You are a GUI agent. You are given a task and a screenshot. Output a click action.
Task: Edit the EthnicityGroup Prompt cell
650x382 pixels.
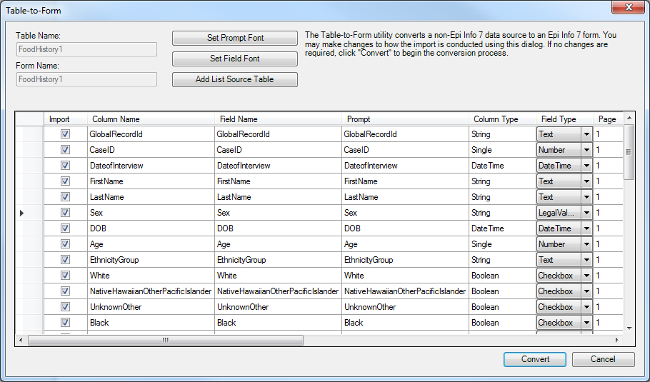(x=406, y=260)
